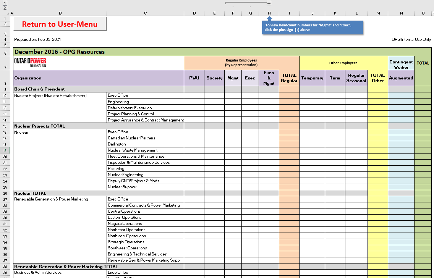Viewport: 434px width, 278px height.
Task: Select the 'Eastern Operations' cell
Action: [145, 217]
